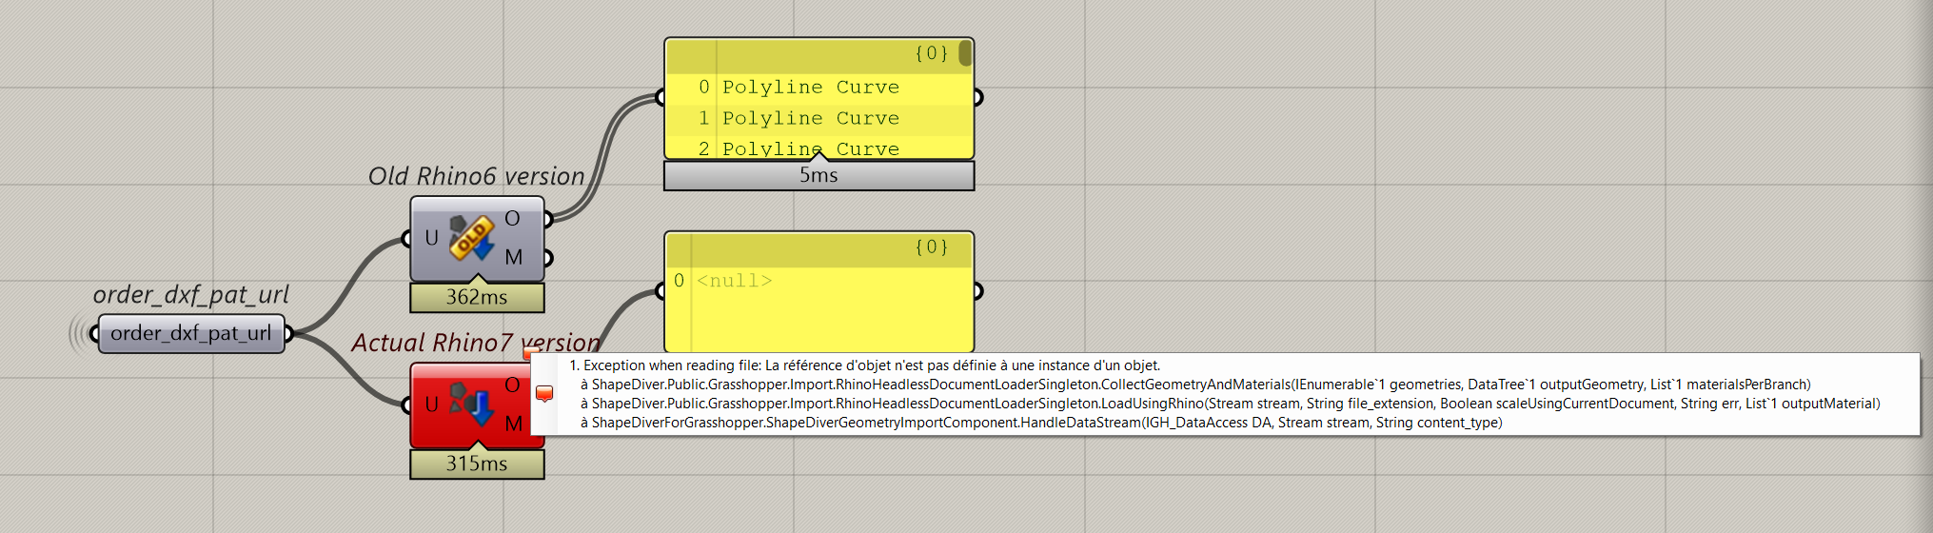The width and height of the screenshot is (1933, 533).
Task: Click the OLD geometry import component icon
Action: click(472, 238)
